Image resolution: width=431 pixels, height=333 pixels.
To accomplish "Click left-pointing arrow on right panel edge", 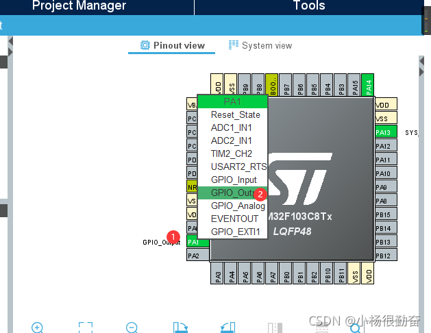I will coord(421,62).
